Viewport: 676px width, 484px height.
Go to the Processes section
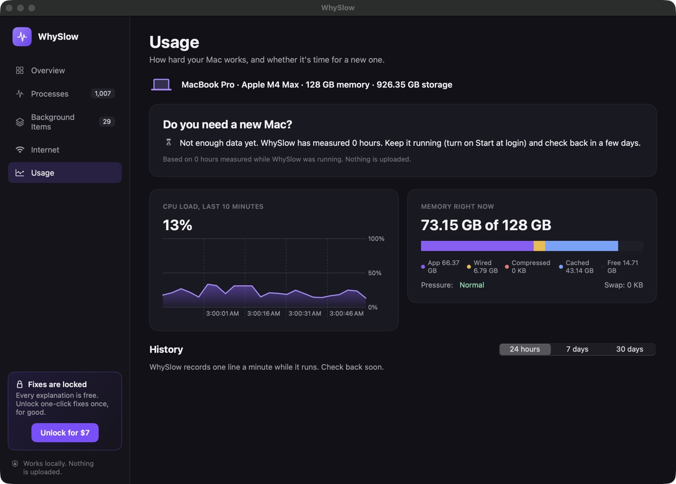pos(65,93)
